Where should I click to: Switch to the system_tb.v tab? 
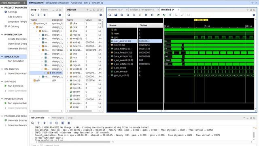coord(115,10)
